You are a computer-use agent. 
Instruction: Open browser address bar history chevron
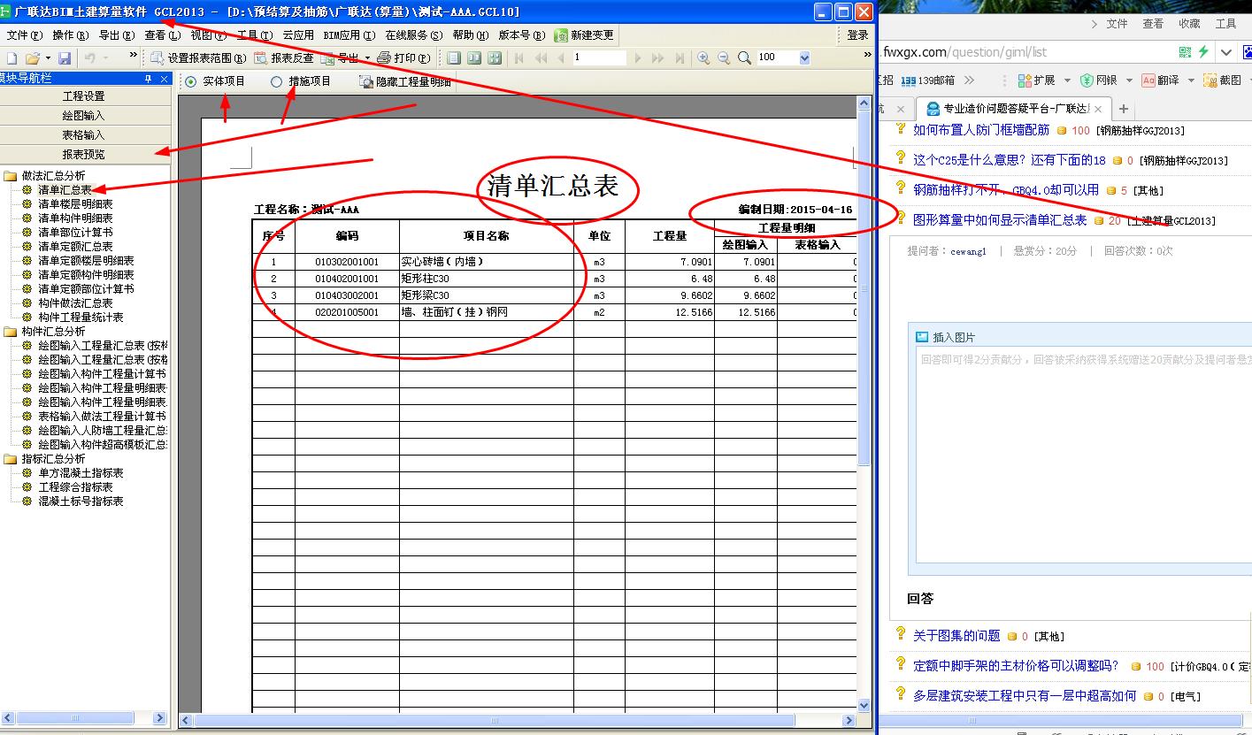click(1226, 52)
